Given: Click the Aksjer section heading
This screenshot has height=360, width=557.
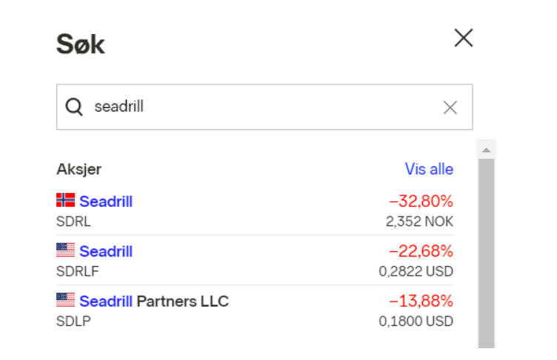Looking at the screenshot, I should 79,169.
